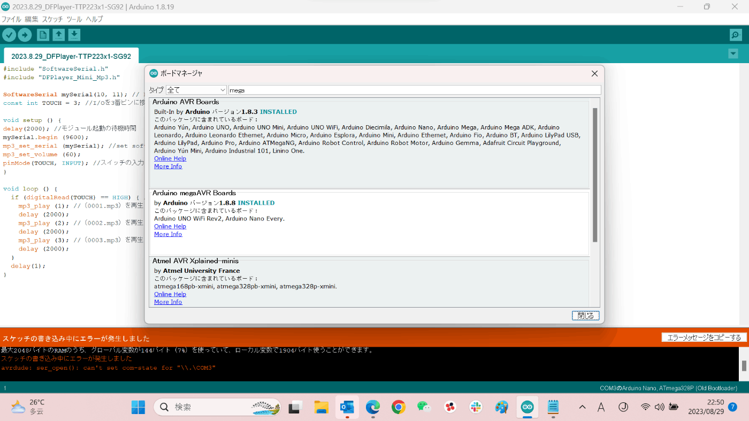Screen dimensions: 749x421
Task: Click the console output scrollbar
Action: pyautogui.click(x=744, y=365)
